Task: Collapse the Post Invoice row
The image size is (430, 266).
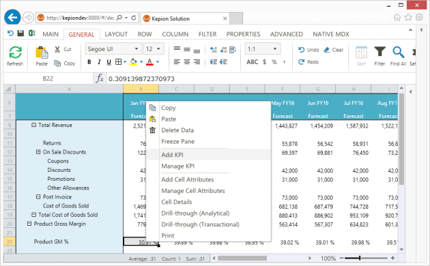Action: pos(38,196)
